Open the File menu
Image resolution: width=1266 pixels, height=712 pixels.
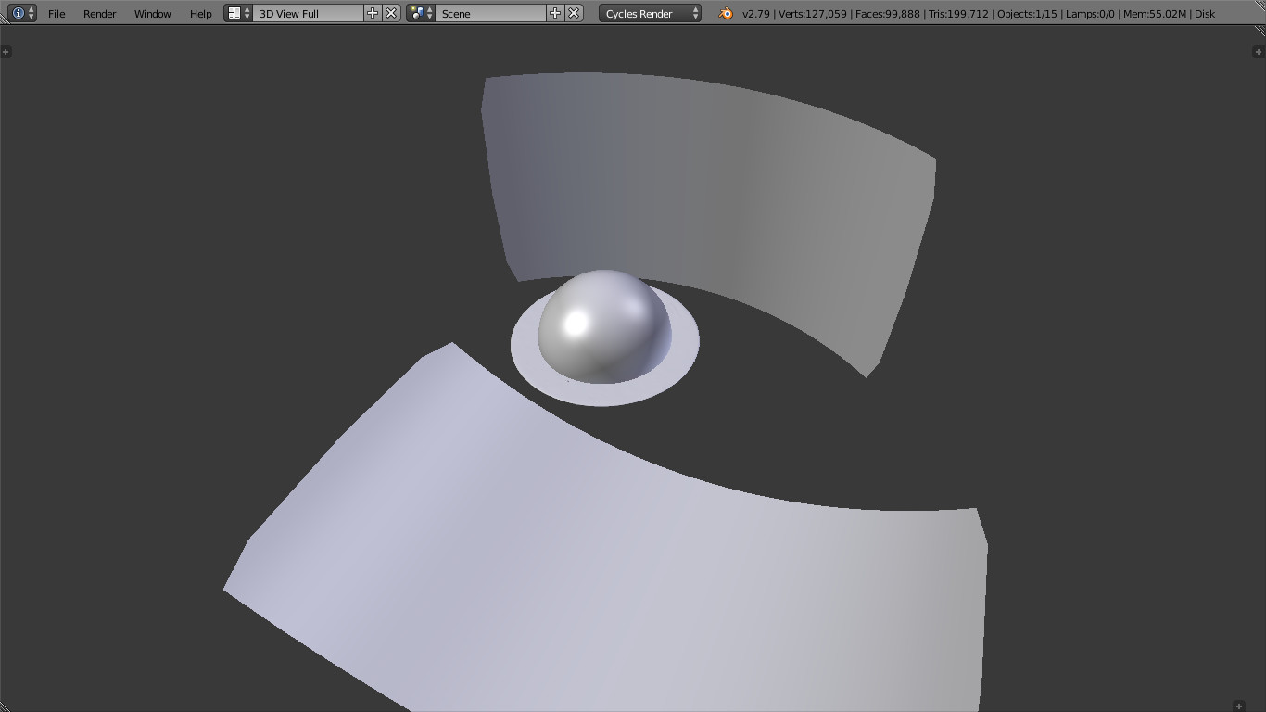pos(57,14)
